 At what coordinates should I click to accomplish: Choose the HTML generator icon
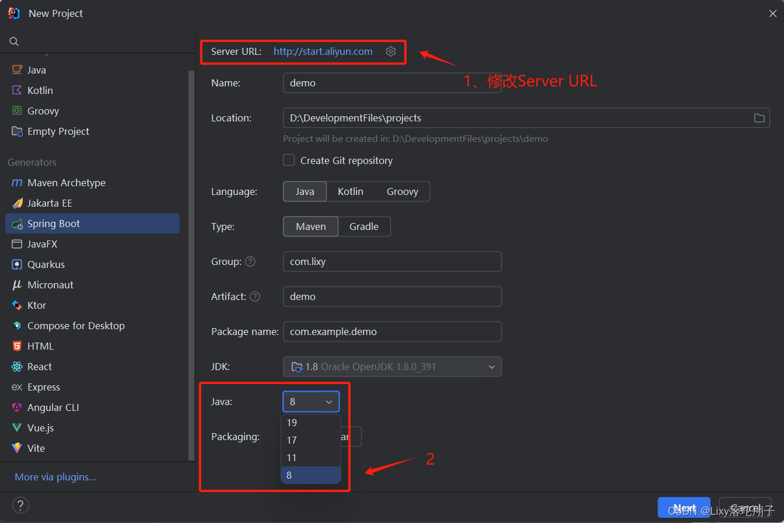point(17,346)
